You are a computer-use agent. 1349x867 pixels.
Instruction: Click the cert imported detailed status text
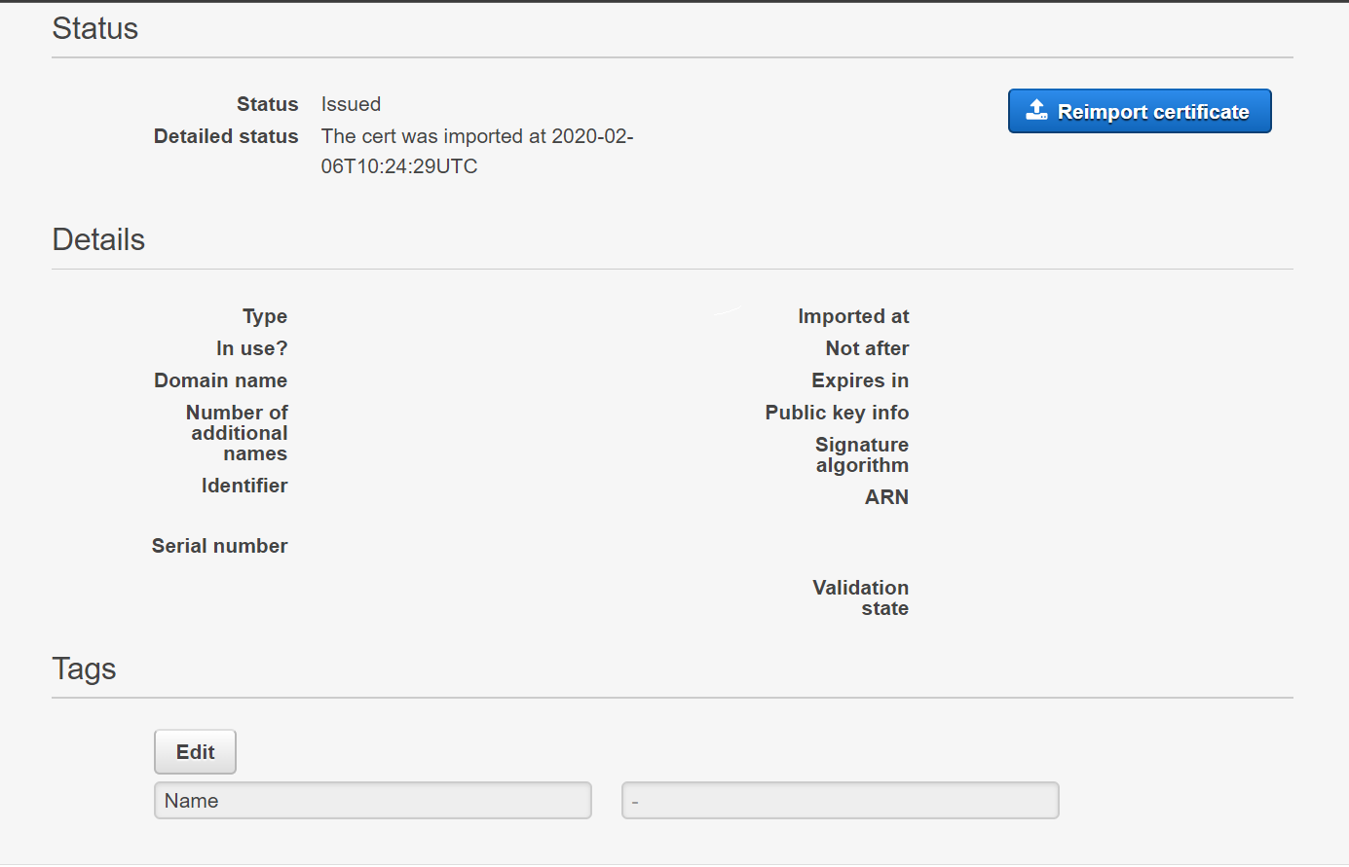pyautogui.click(x=477, y=151)
